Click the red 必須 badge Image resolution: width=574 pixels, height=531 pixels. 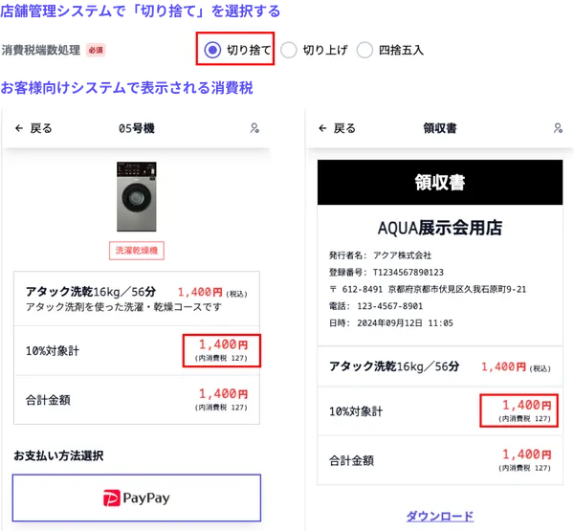pyautogui.click(x=96, y=50)
